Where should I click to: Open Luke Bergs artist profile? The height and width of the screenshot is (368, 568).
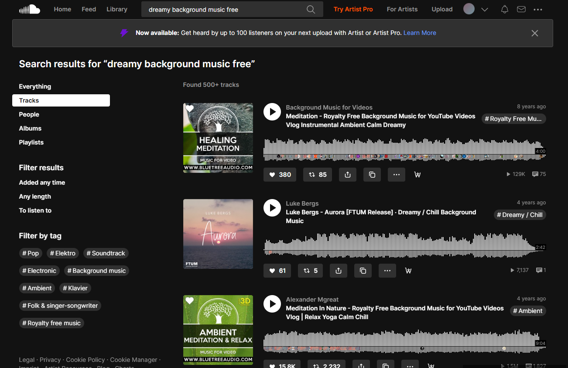302,203
